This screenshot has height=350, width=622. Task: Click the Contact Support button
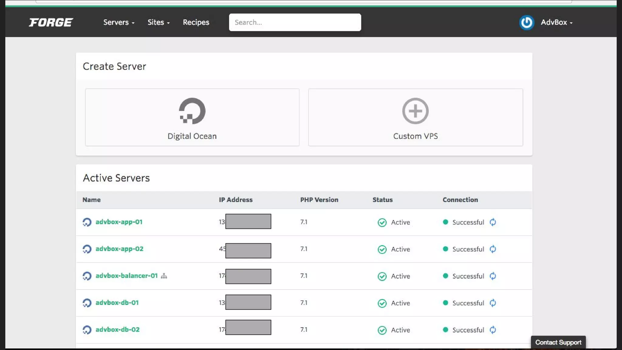click(x=558, y=342)
